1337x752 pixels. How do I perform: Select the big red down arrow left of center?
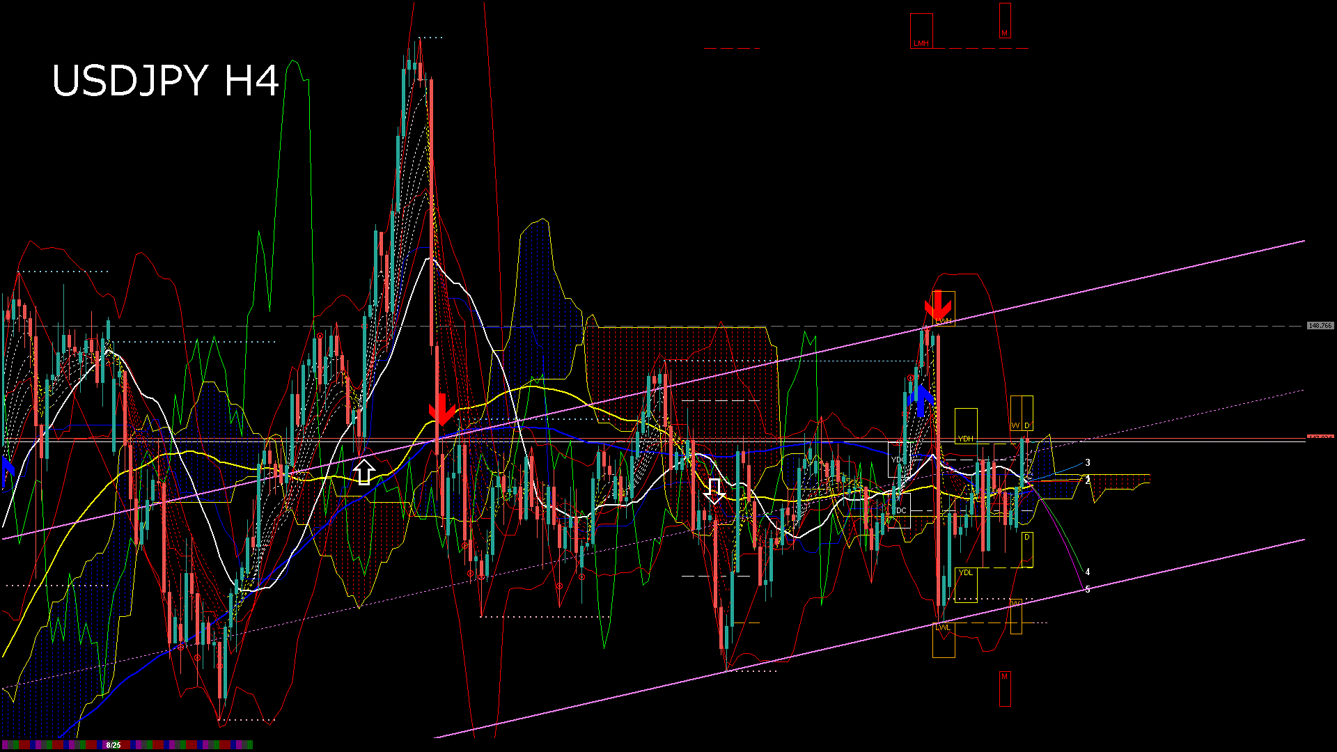point(441,410)
